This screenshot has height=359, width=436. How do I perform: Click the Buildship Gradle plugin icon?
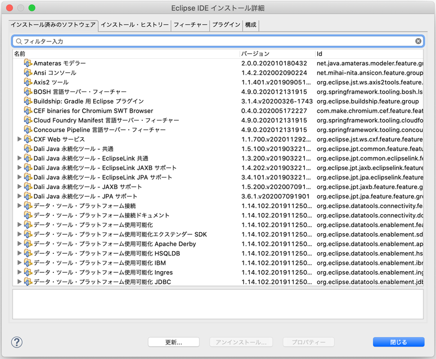pos(28,101)
